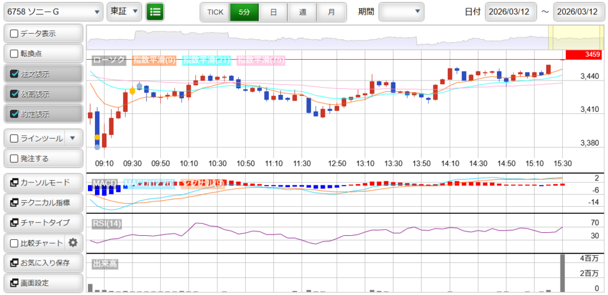Click the green list icon button

pyautogui.click(x=155, y=11)
